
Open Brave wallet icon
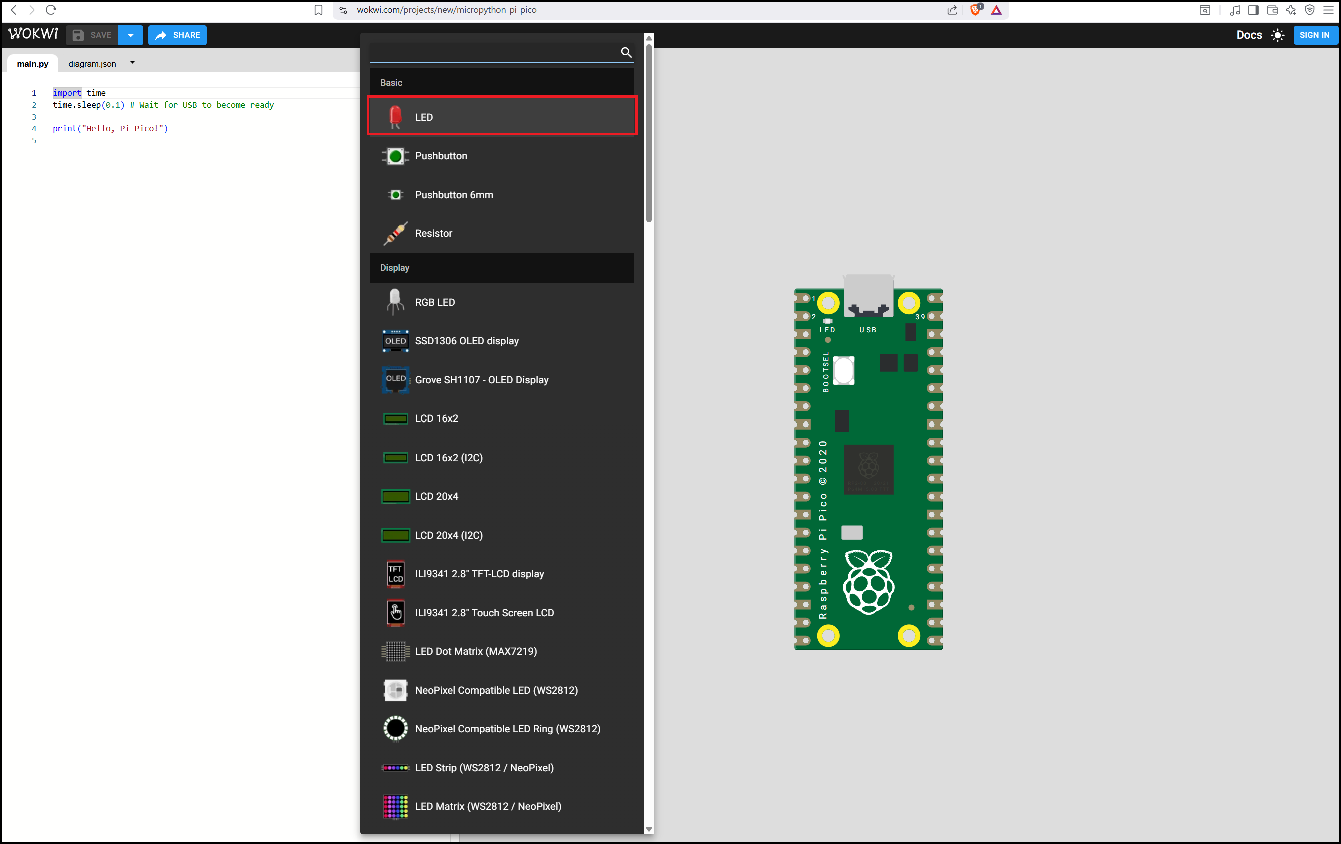(1272, 10)
